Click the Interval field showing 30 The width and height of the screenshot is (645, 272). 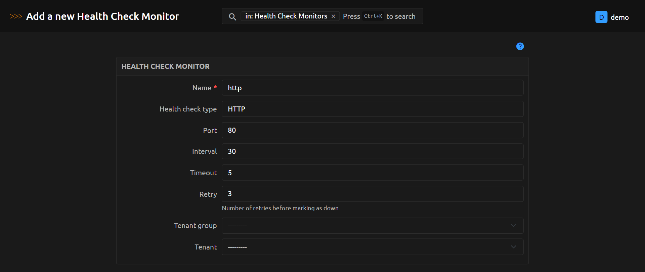tap(372, 151)
